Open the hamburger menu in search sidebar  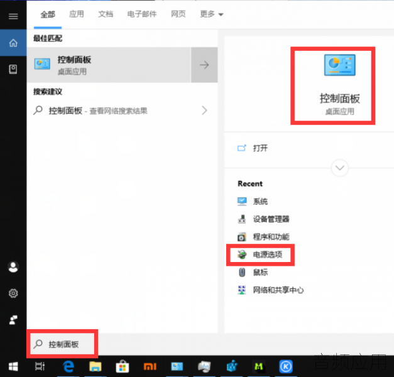[x=13, y=16]
